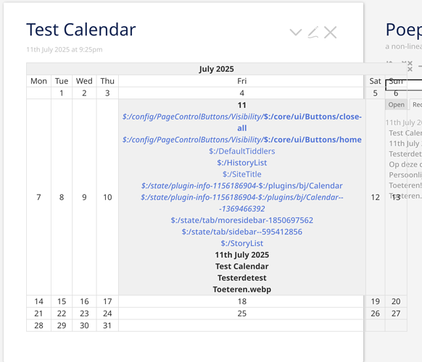Select day 5 in the calendar
The width and height of the screenshot is (422, 362).
[375, 93]
